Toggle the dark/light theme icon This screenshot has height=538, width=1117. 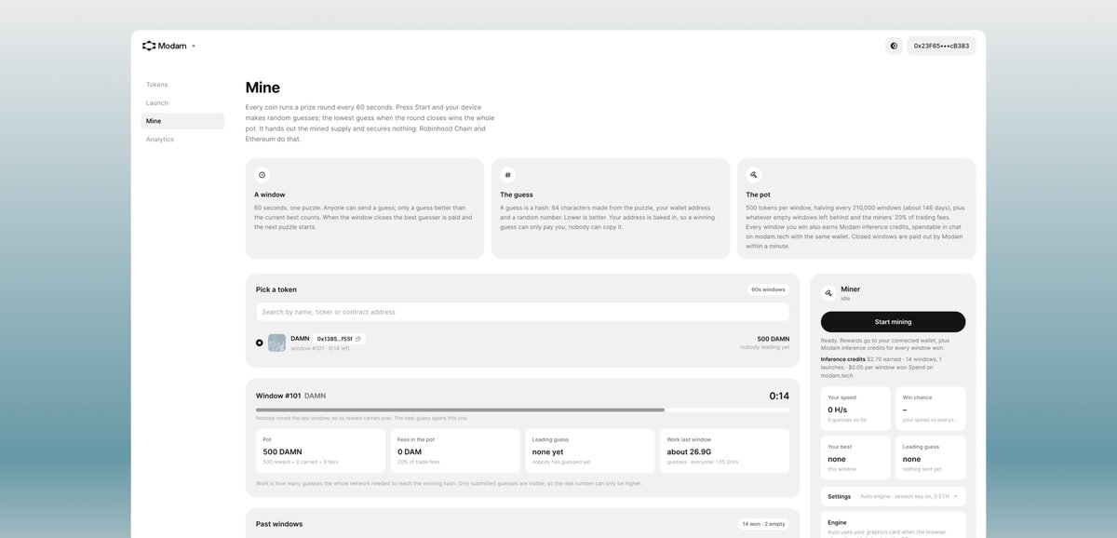click(894, 46)
